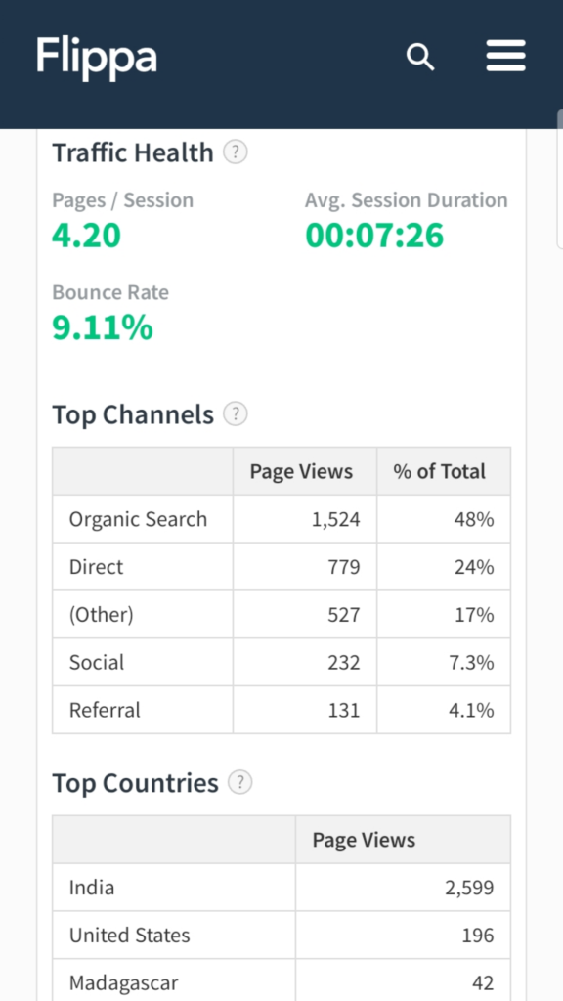Screen dimensions: 563x1001
Task: Open the hamburger menu
Action: click(505, 56)
